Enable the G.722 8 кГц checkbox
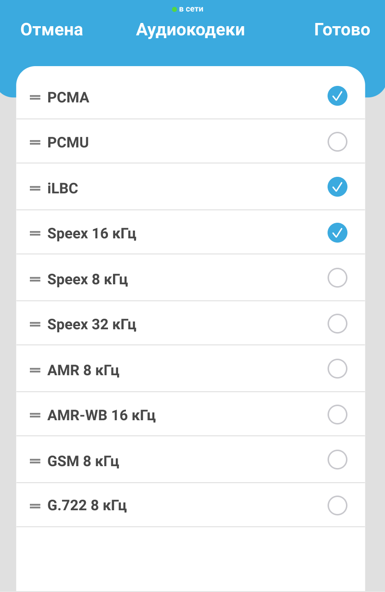The image size is (385, 592). 337,505
